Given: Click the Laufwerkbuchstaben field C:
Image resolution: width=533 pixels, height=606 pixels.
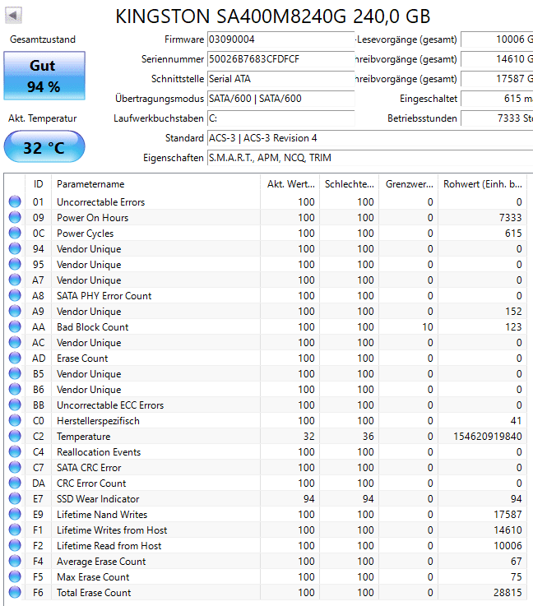Looking at the screenshot, I should point(281,118).
